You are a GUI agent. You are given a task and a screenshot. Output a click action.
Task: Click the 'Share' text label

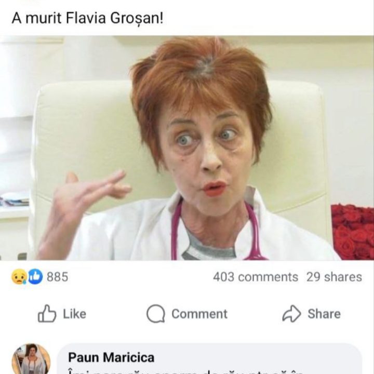tap(324, 314)
